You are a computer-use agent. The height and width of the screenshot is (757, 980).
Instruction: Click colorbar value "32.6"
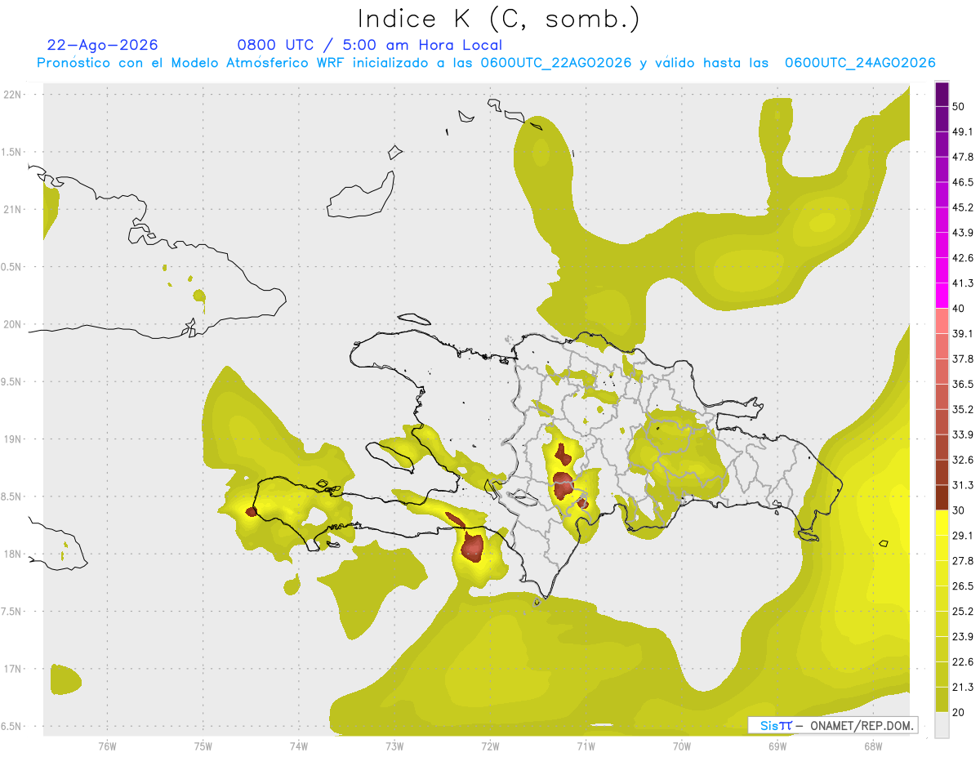coord(962,460)
